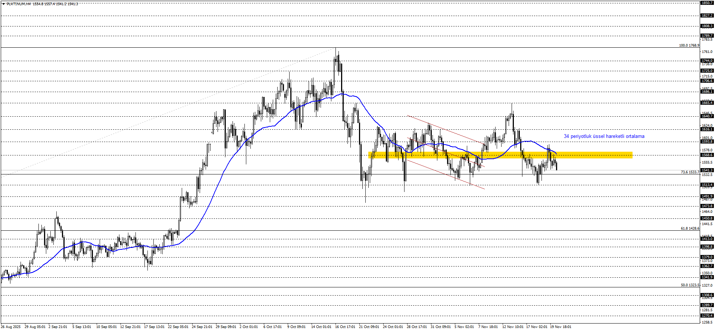This screenshot has width=715, height=331.
Task: Click the Fibonacci '50.0 1323.5' level label
Action: tap(690, 285)
